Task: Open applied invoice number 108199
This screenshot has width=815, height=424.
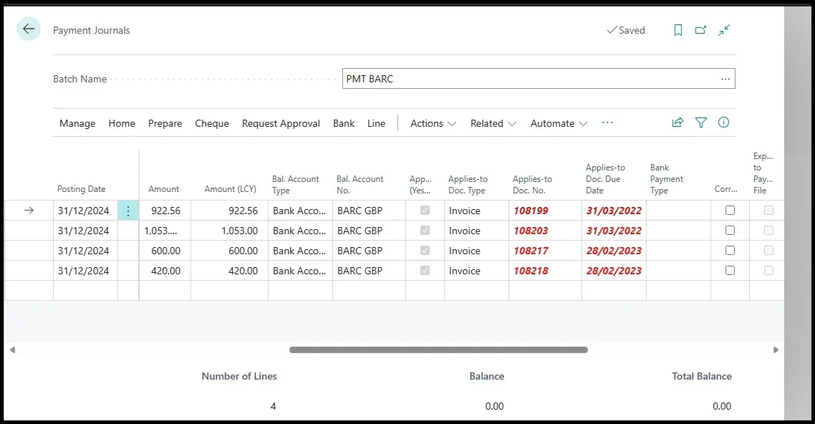Action: pos(531,211)
